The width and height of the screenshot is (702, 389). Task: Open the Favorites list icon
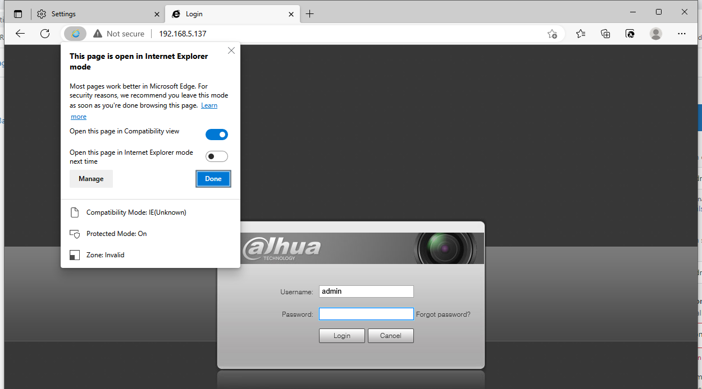coord(580,34)
